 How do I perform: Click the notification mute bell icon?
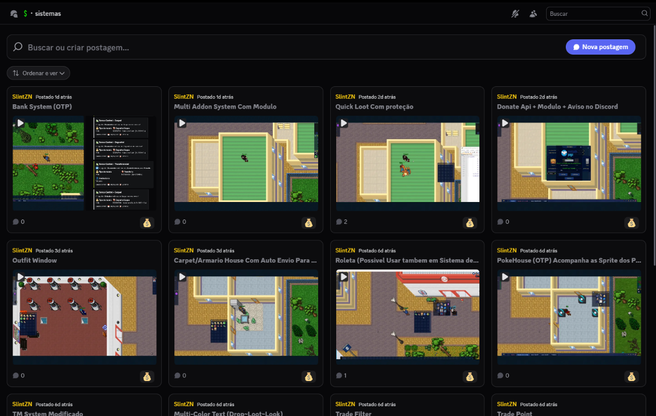[515, 14]
